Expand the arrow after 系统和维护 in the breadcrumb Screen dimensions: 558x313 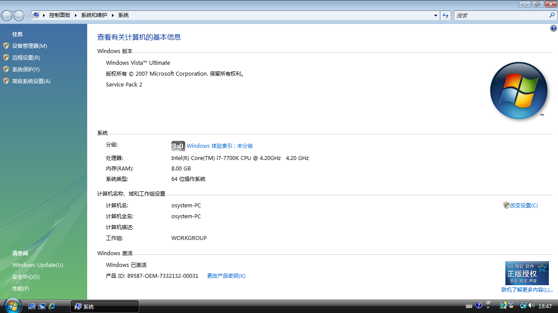113,15
